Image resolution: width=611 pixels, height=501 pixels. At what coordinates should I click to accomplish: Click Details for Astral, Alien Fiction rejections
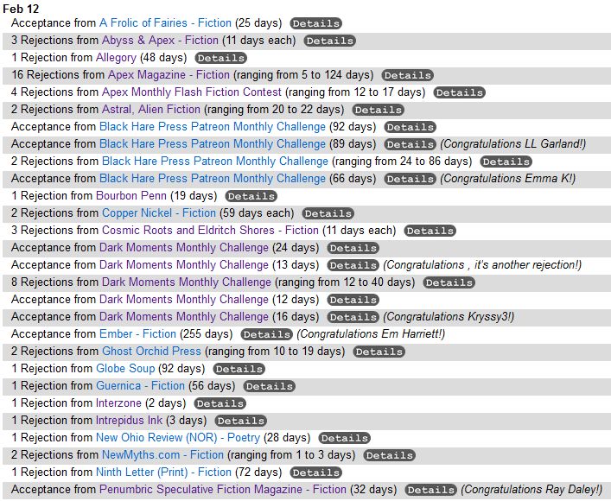click(x=378, y=110)
